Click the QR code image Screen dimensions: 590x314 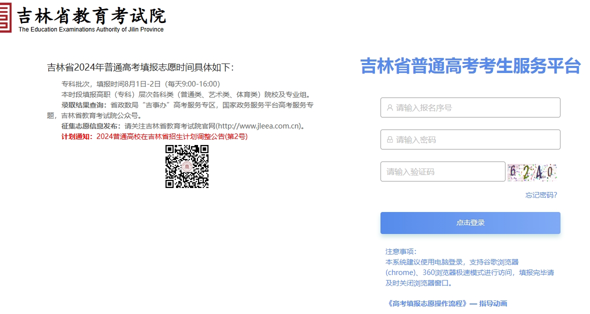coord(187,166)
